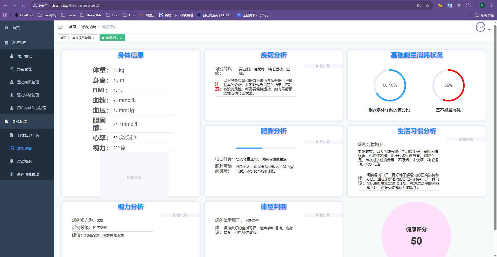
Task: Open the 百度一下 bookmark
Action: [176, 15]
